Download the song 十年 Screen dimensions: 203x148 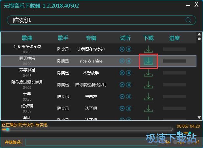pos(148,96)
